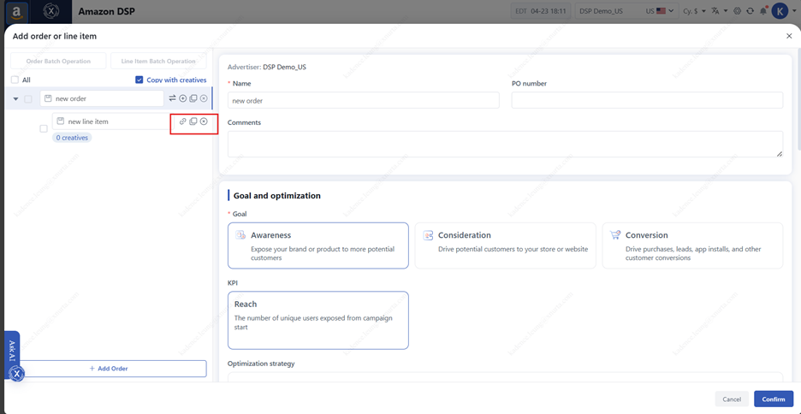The height and width of the screenshot is (414, 801).
Task: Click the Amazon DSP title text
Action: tap(107, 11)
